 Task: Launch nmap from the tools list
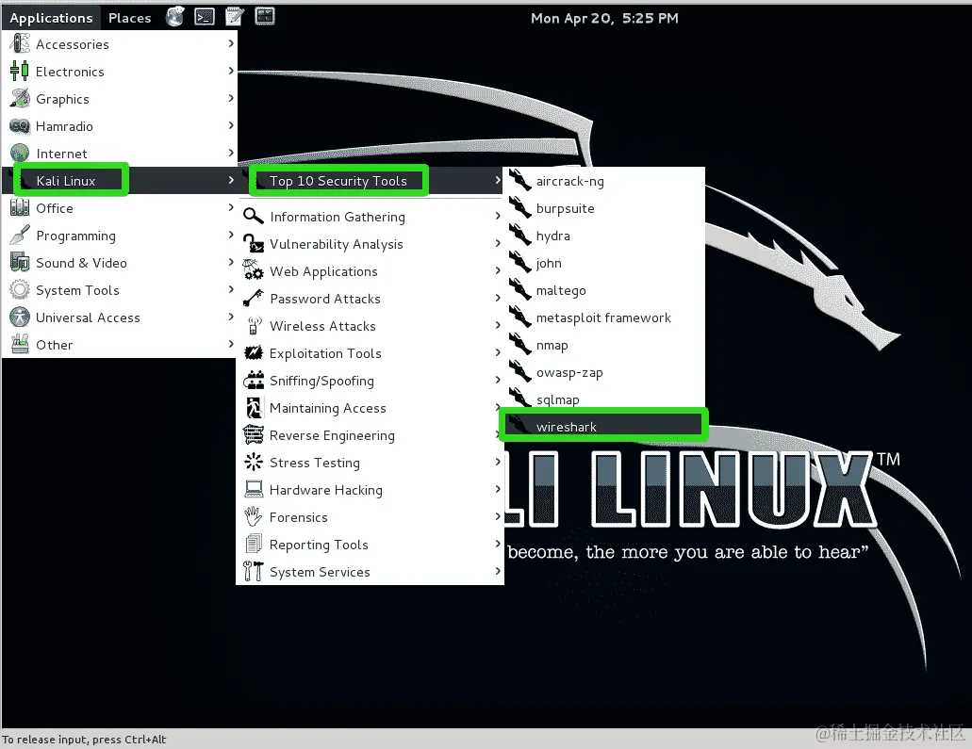pos(603,345)
